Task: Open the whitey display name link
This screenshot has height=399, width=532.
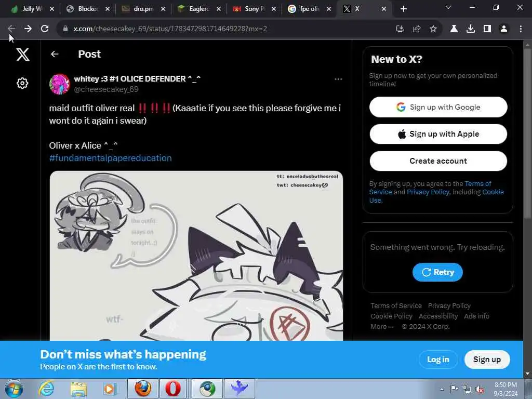Action: (137, 79)
